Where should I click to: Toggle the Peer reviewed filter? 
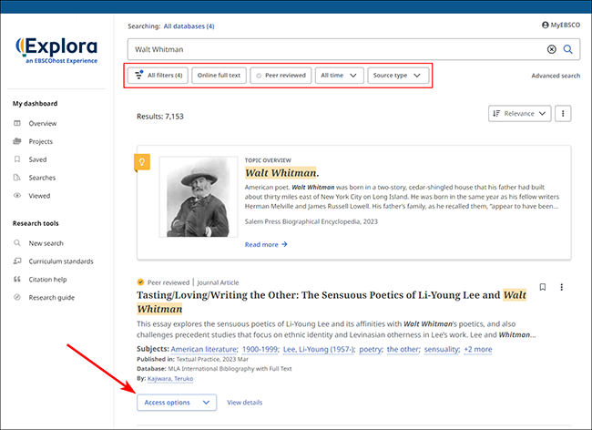coord(281,75)
